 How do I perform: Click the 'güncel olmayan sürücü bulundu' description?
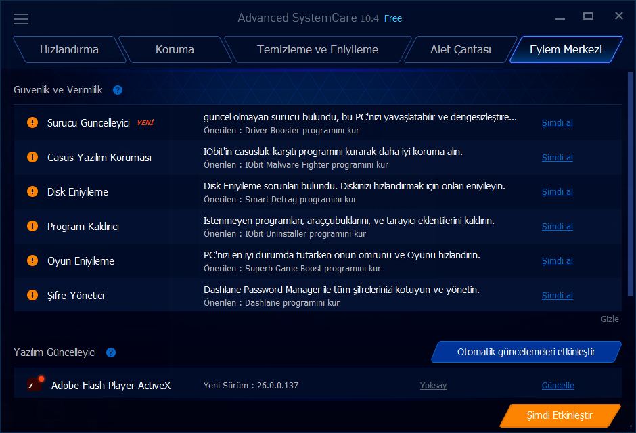pyautogui.click(x=360, y=117)
